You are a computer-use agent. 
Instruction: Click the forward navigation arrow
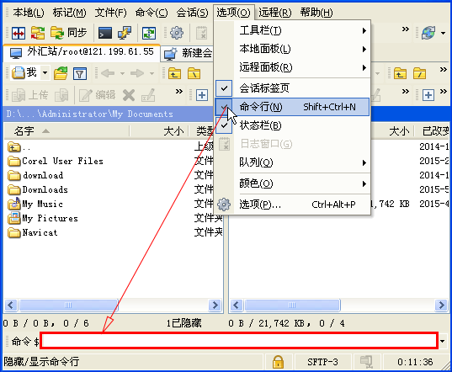(x=137, y=73)
